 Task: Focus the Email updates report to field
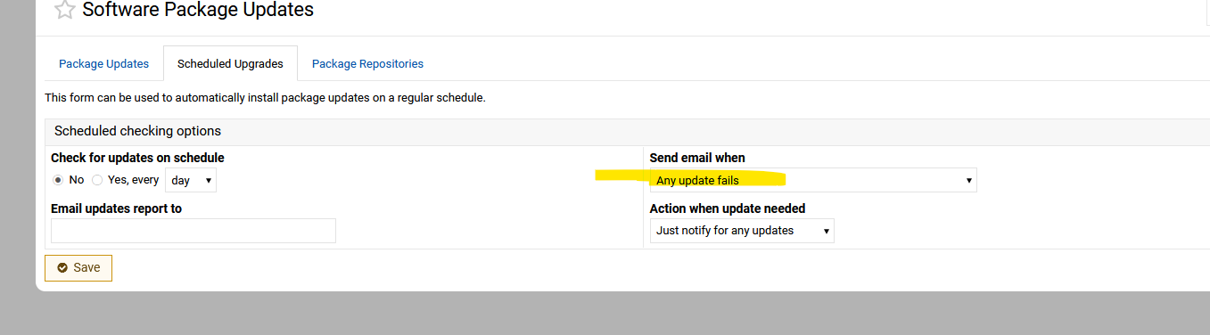(193, 231)
